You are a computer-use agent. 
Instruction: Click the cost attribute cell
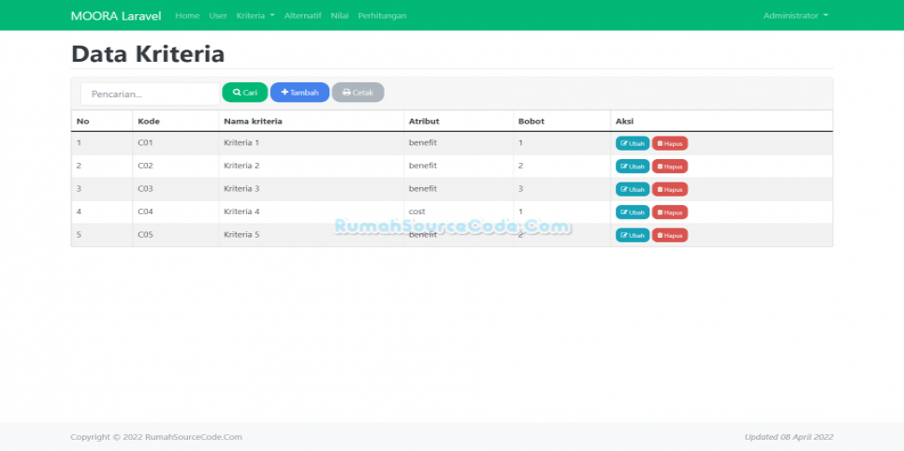point(459,211)
